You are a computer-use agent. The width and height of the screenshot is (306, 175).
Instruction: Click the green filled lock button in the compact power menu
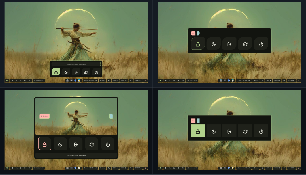coord(56,72)
